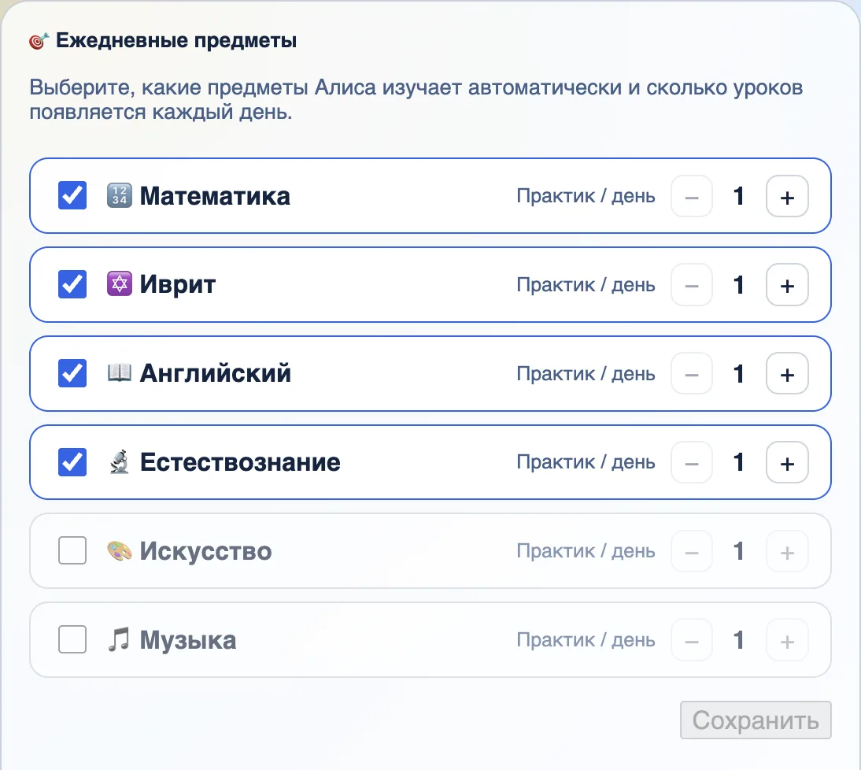The image size is (861, 770).
Task: Click Практик / день label in Математика row
Action: [586, 196]
